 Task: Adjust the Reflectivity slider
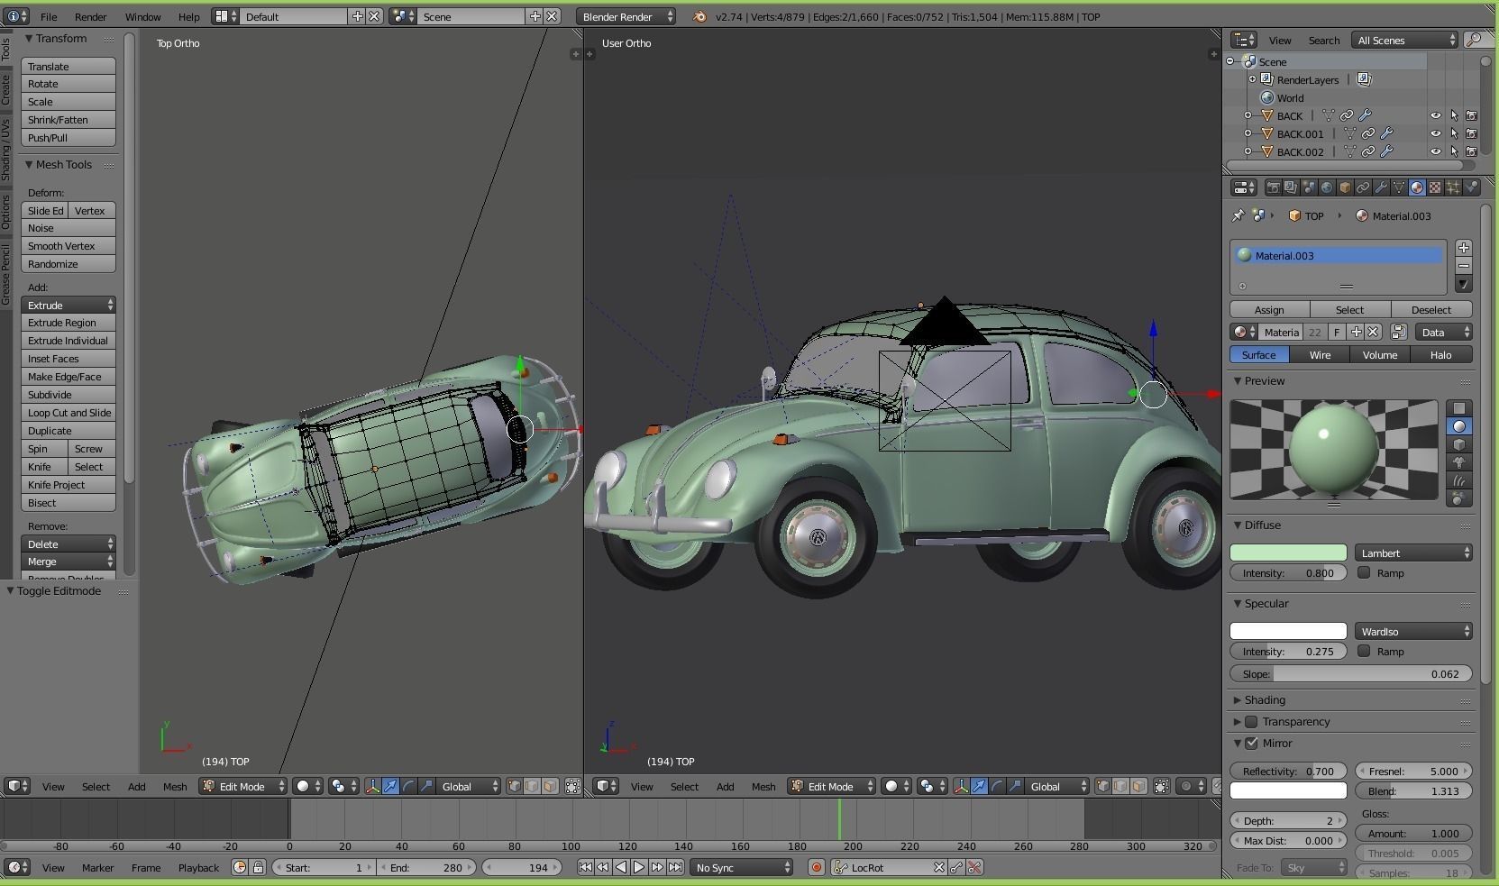pos(1288,771)
